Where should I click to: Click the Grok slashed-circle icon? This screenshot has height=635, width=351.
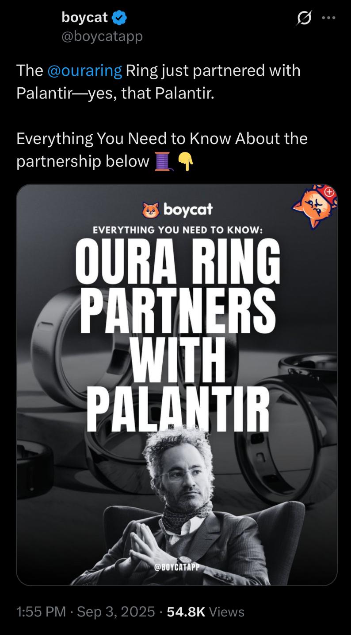(303, 18)
